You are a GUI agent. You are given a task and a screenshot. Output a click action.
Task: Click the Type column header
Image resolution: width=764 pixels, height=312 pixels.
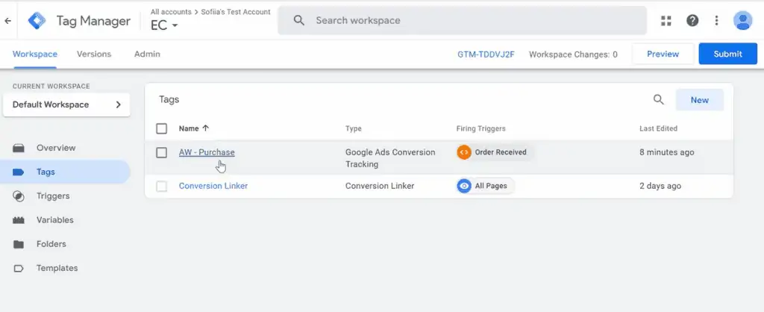click(x=353, y=128)
